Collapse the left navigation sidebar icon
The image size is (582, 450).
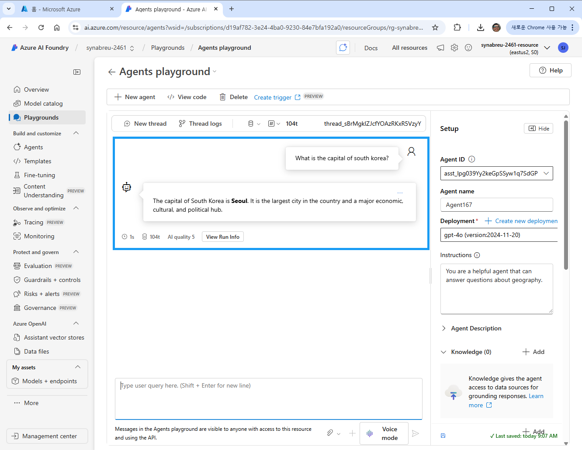pyautogui.click(x=77, y=72)
